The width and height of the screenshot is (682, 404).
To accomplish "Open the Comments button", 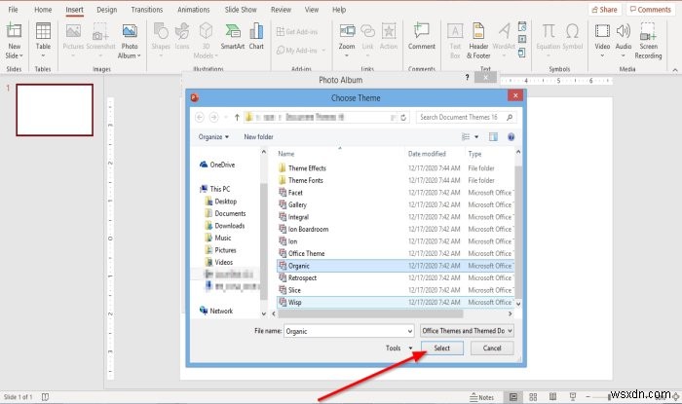I will 650,9.
